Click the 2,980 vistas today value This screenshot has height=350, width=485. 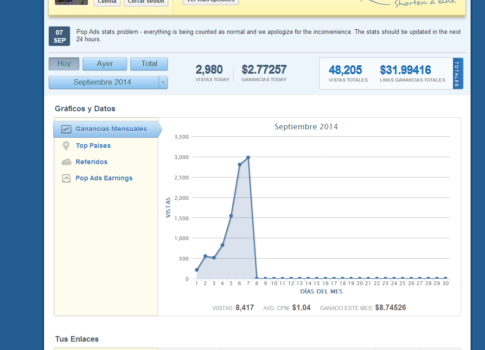pos(209,70)
